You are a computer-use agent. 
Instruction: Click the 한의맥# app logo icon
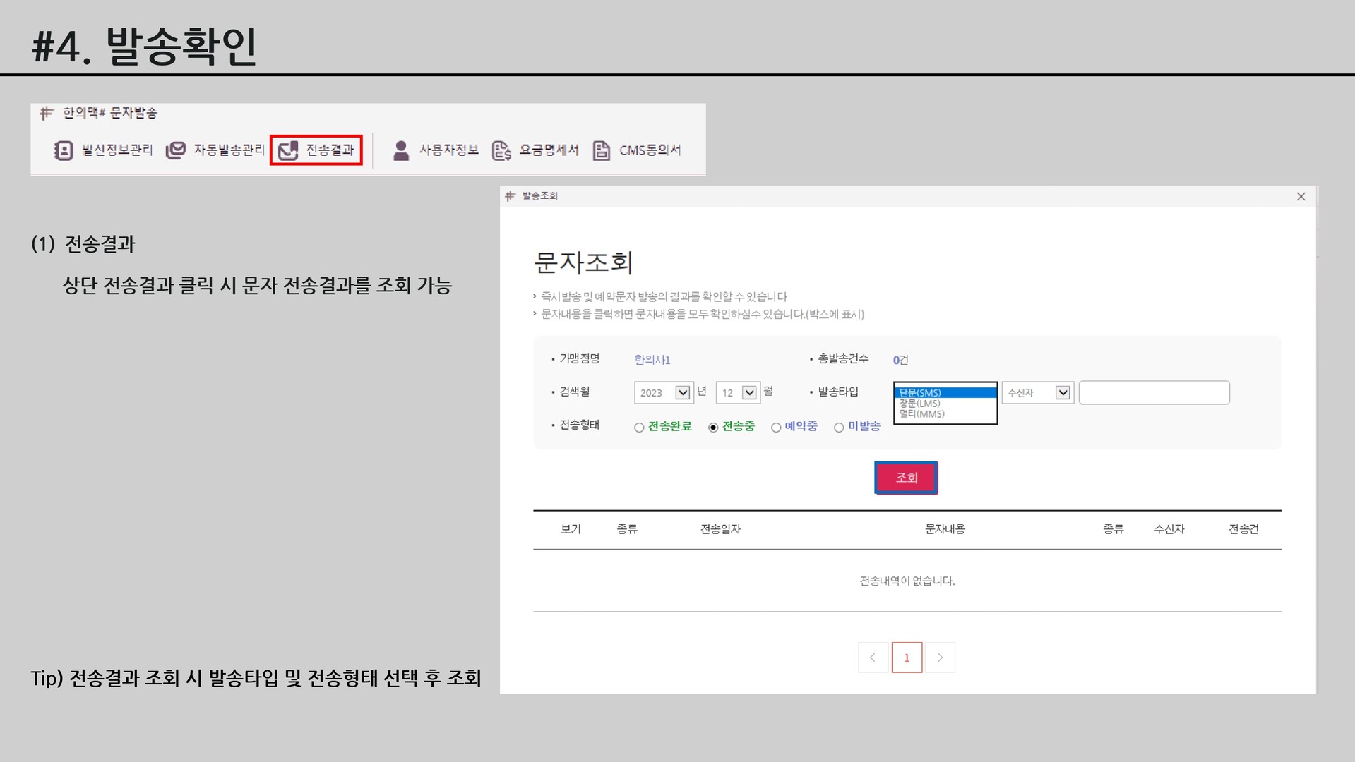click(x=47, y=113)
